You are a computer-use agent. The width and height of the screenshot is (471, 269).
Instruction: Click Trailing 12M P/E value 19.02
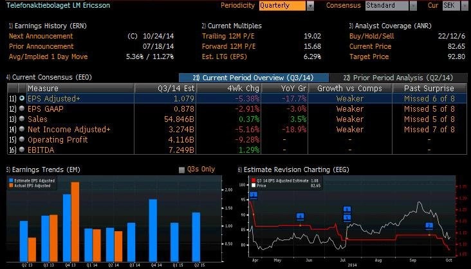click(x=313, y=36)
